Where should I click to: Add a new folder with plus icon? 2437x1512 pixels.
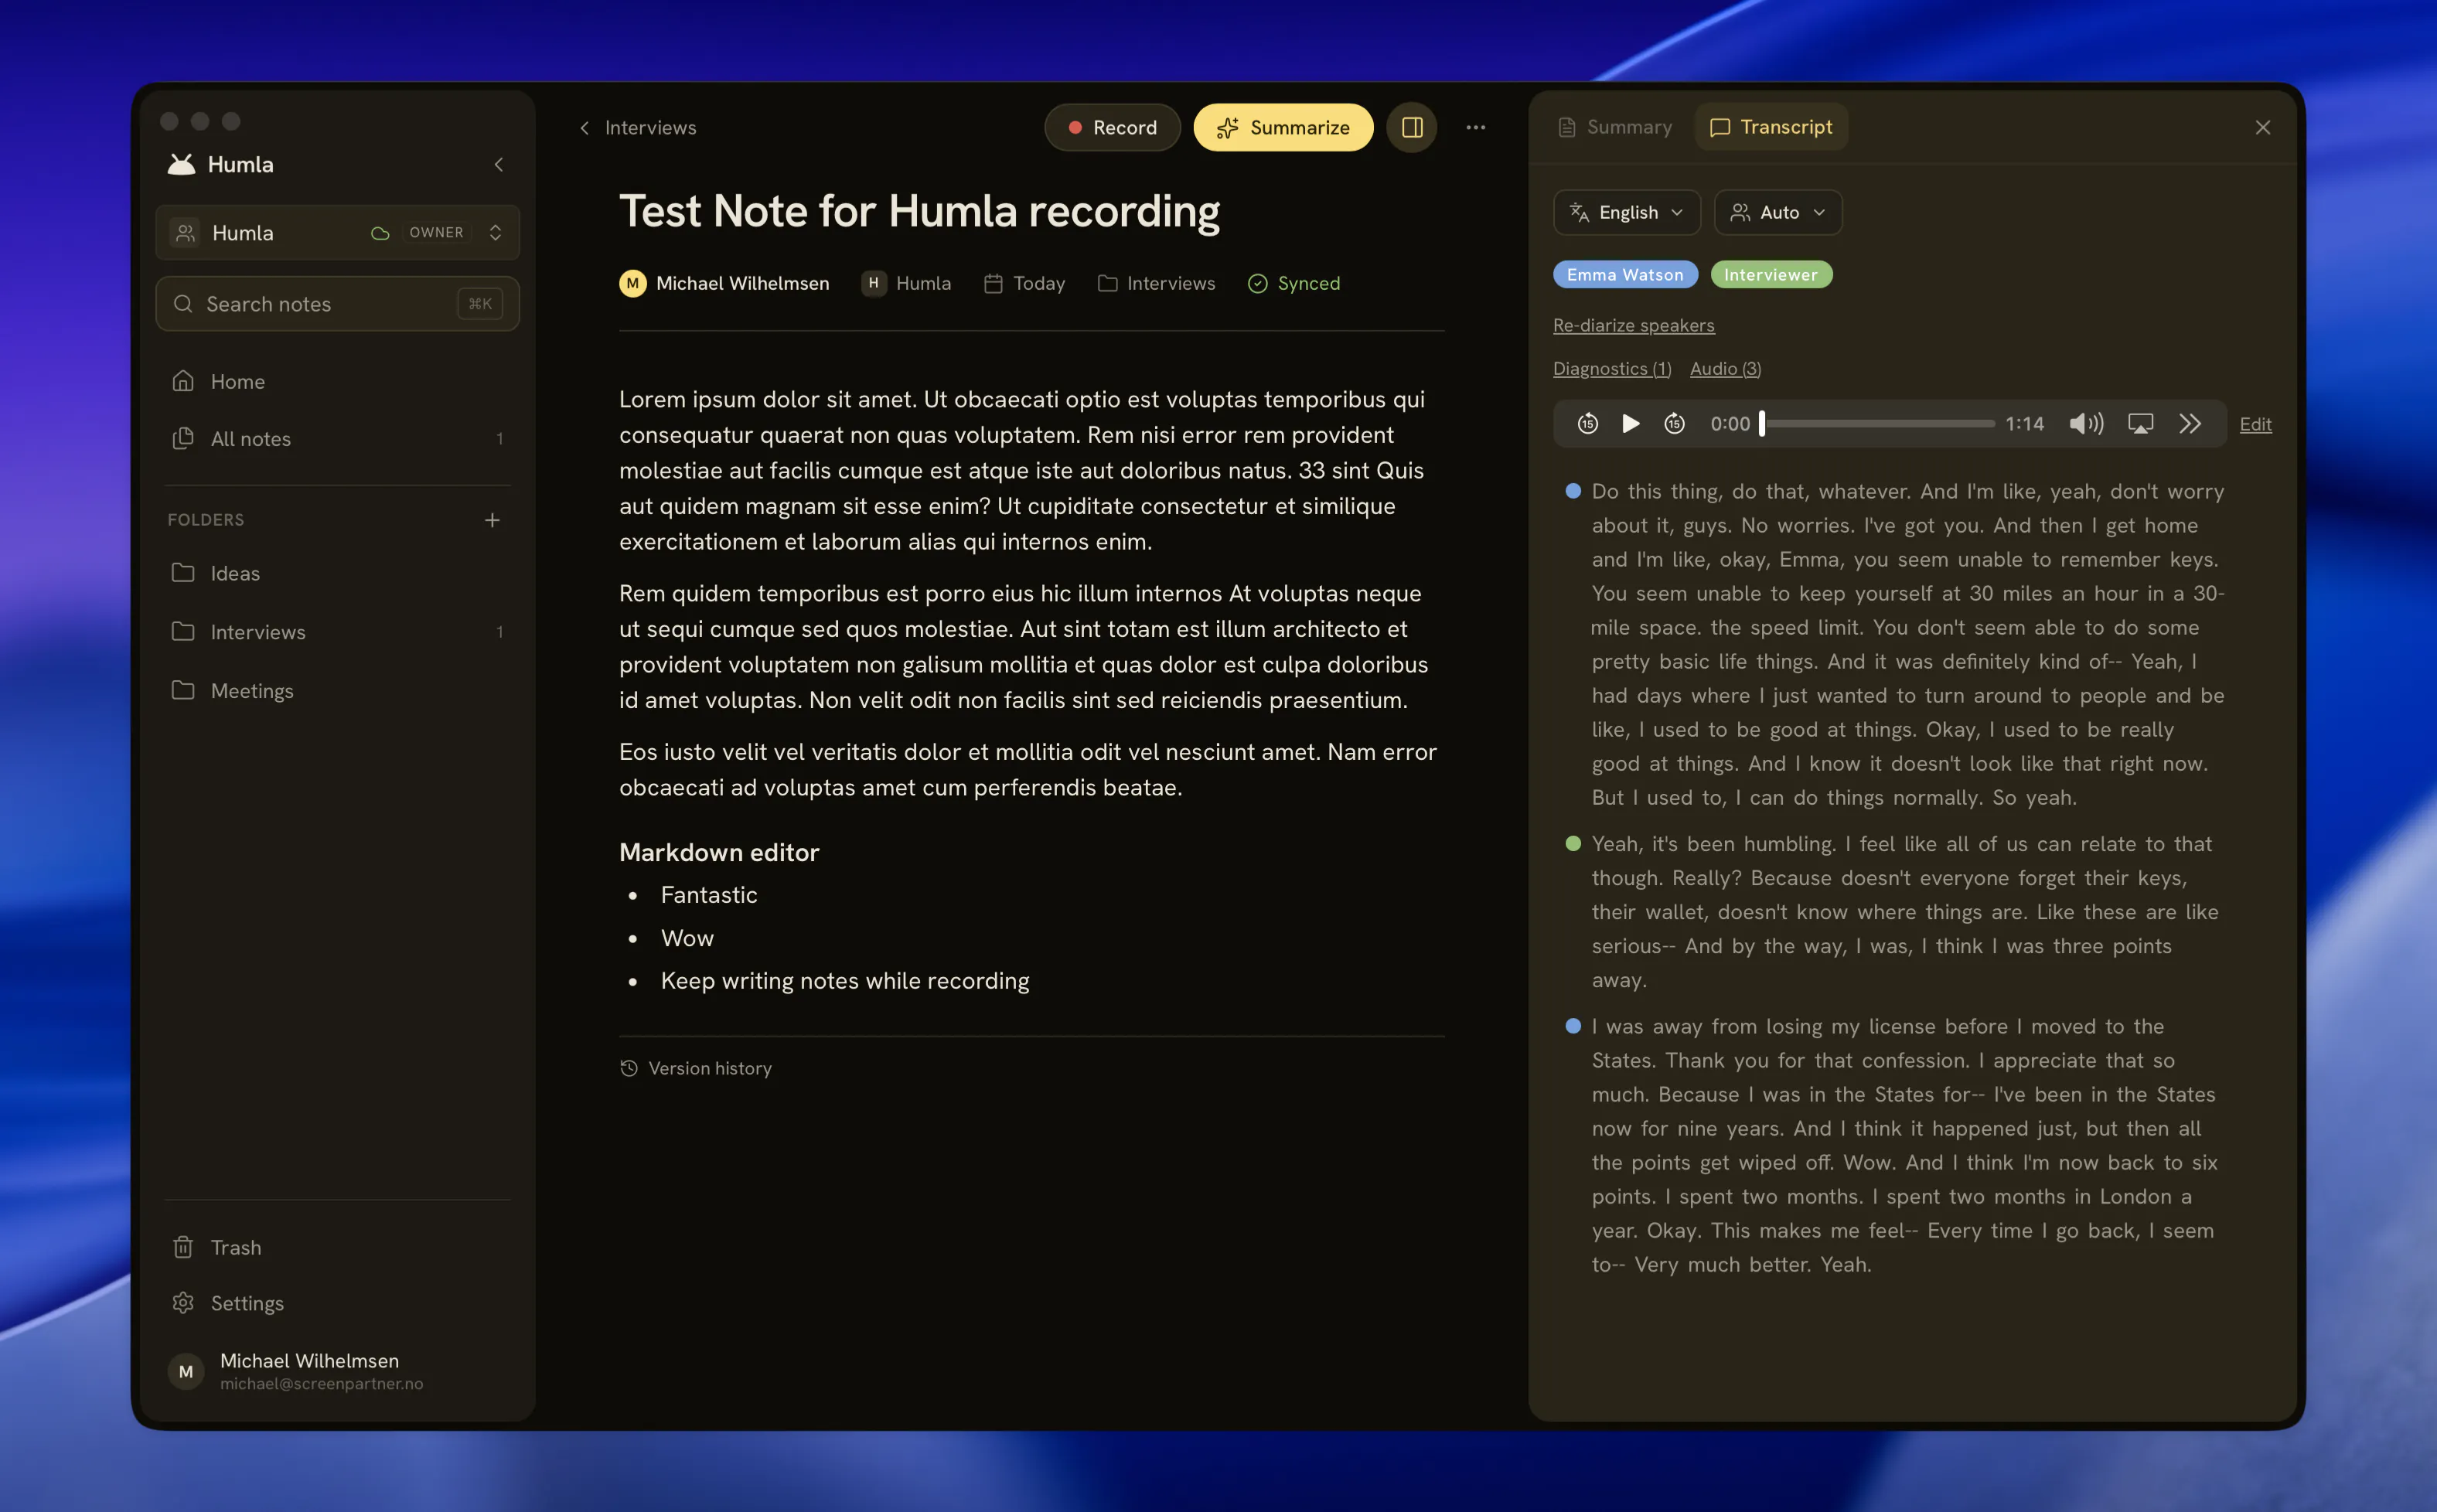tap(492, 520)
